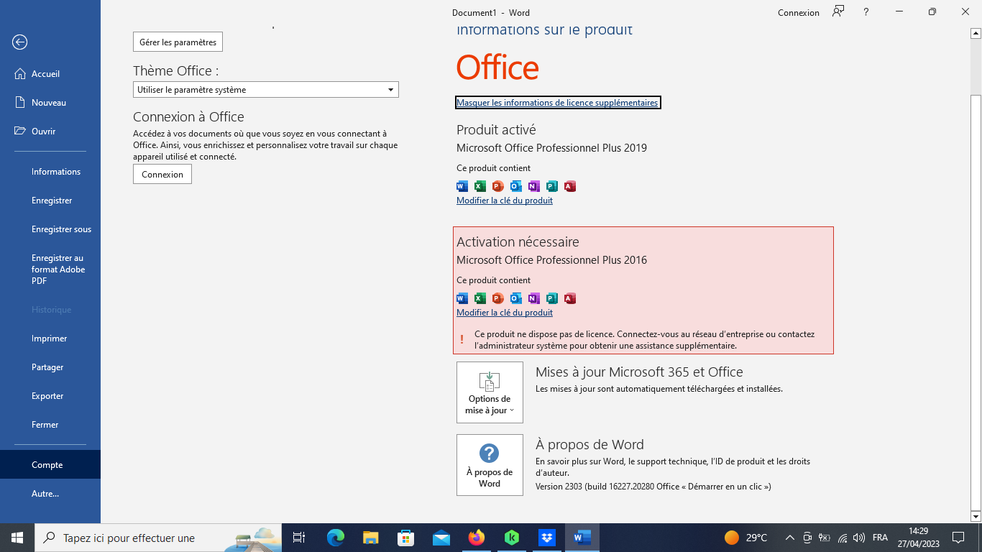Click the Connexion button under Connexion à Office
This screenshot has width=982, height=552.
point(162,174)
